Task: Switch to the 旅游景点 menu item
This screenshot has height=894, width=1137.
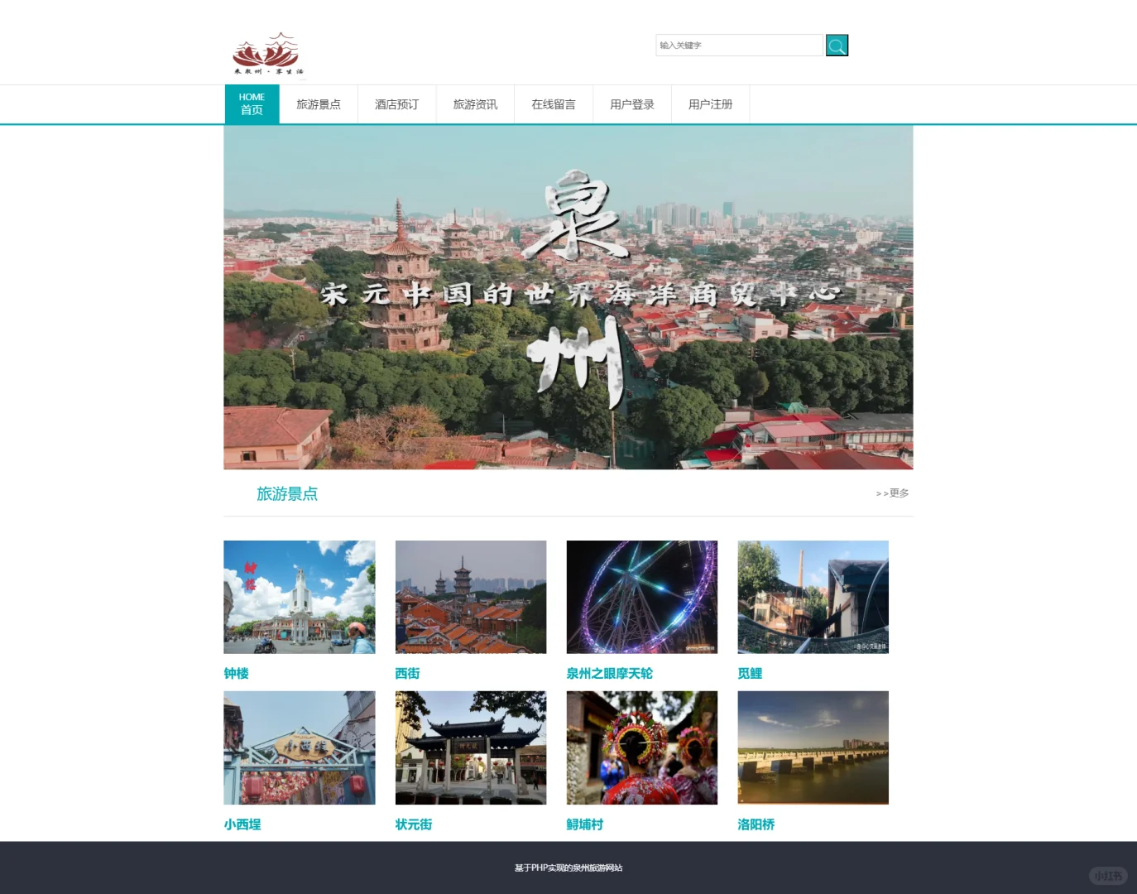Action: 318,103
